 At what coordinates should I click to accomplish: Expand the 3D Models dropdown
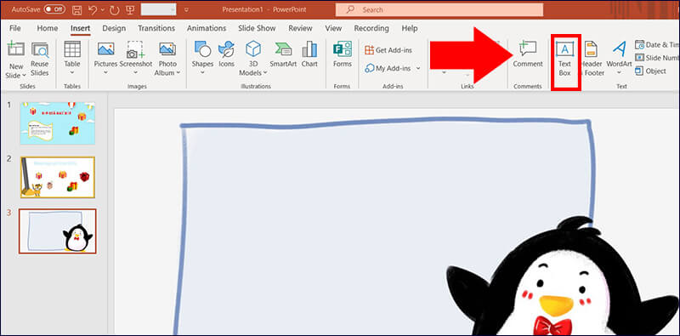(265, 73)
